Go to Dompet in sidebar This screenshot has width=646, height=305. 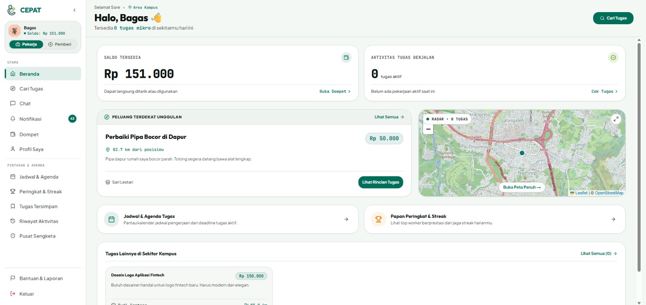[43, 134]
